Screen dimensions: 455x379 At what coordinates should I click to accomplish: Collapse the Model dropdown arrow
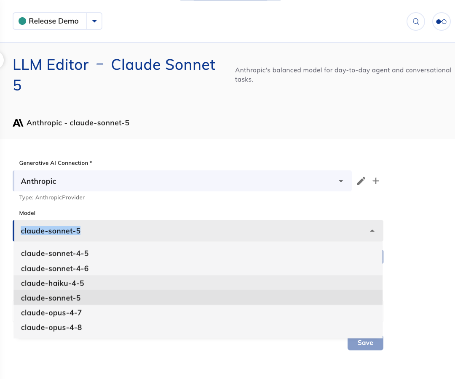[372, 231]
